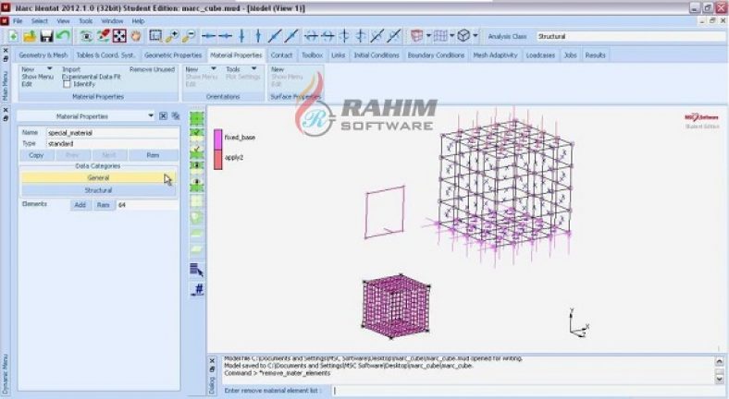Open a model file via the folder icon

(x=30, y=36)
